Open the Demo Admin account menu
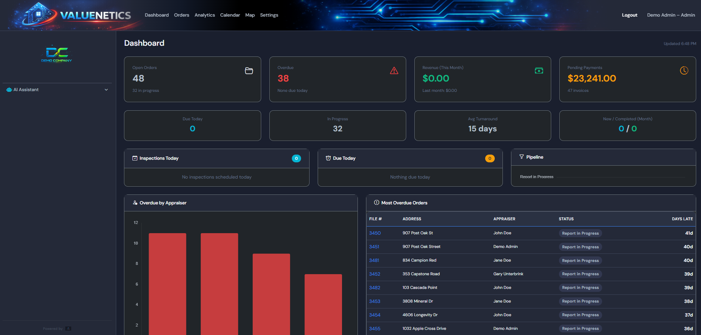Screen dimensions: 701x335 click(671, 15)
